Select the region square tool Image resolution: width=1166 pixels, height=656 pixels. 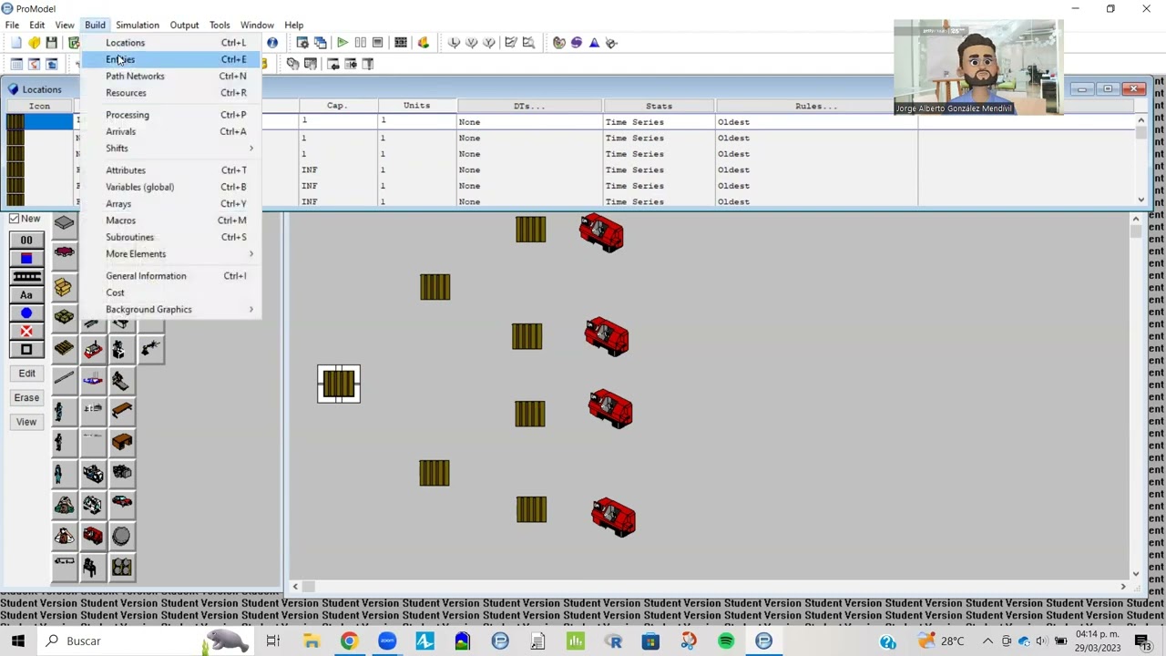pos(26,350)
